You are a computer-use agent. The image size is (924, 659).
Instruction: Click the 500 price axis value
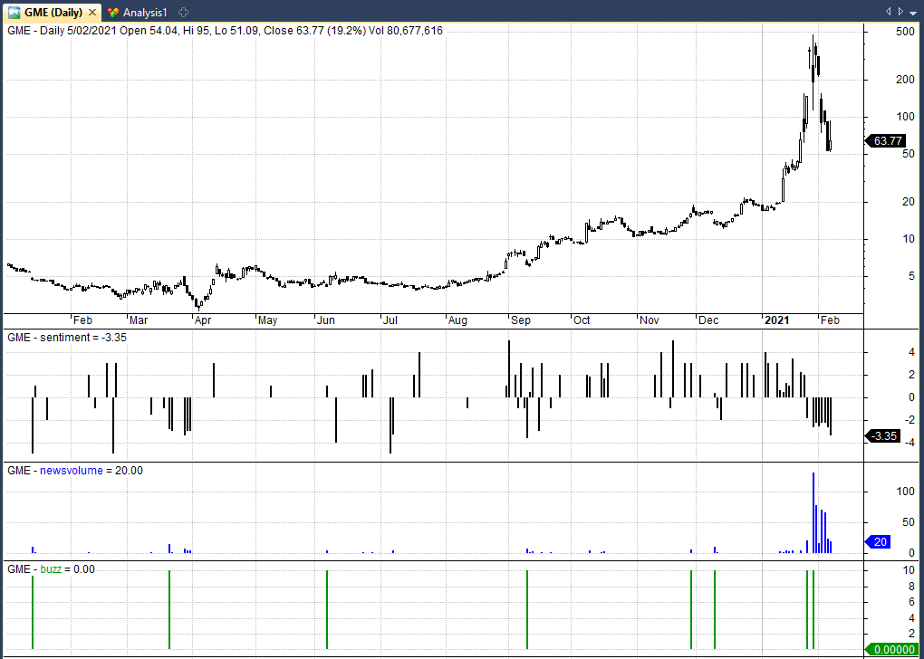pyautogui.click(x=906, y=31)
